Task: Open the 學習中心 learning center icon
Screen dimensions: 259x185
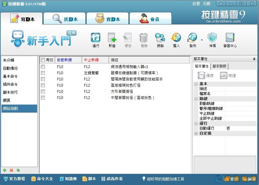Action: pos(230,38)
